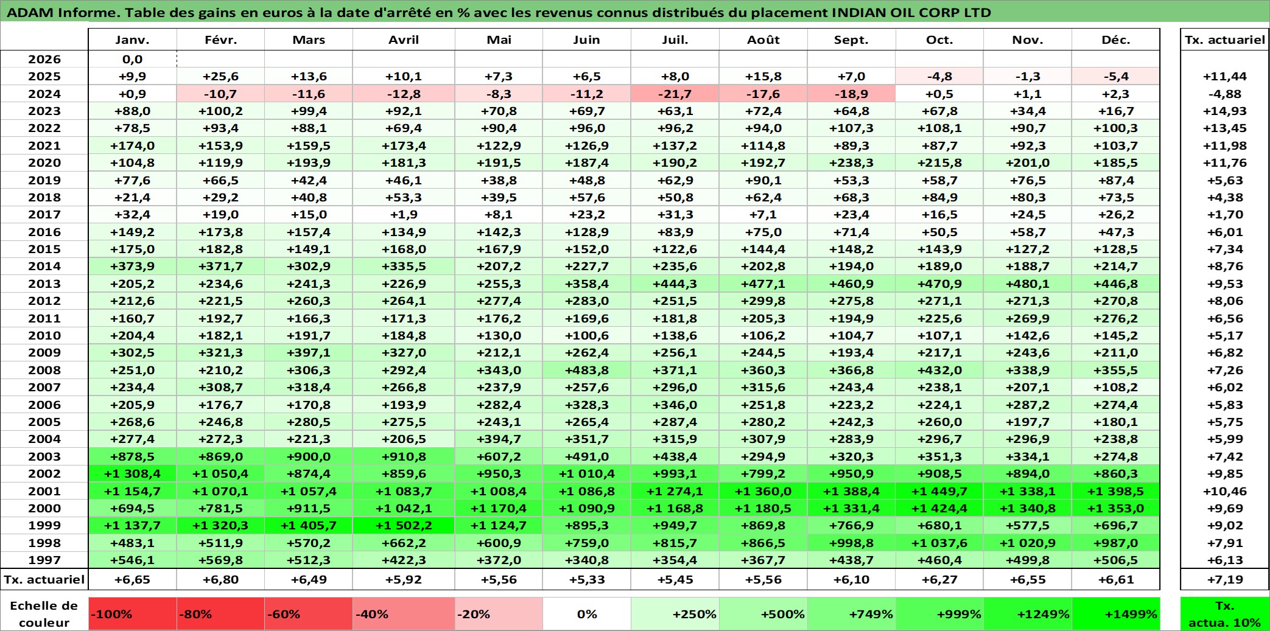The image size is (1270, 631).
Task: Click the +238,3 cell in 2020
Action: click(852, 162)
